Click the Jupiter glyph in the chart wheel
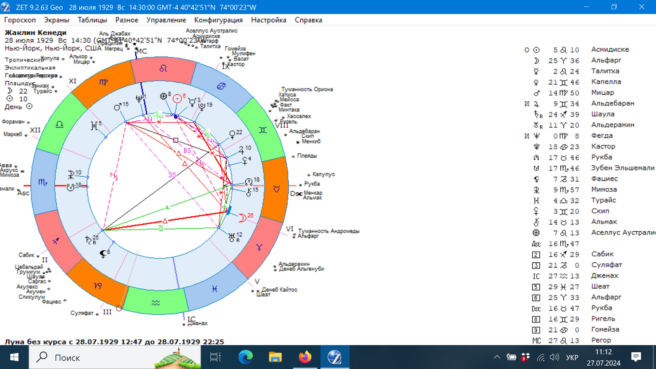Viewport: 656px width, 369px height. pos(242,150)
